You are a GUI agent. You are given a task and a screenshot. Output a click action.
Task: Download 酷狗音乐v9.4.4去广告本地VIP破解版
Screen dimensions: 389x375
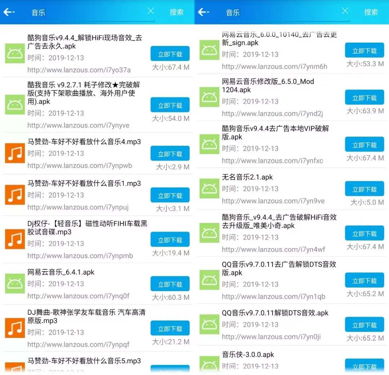point(365,144)
